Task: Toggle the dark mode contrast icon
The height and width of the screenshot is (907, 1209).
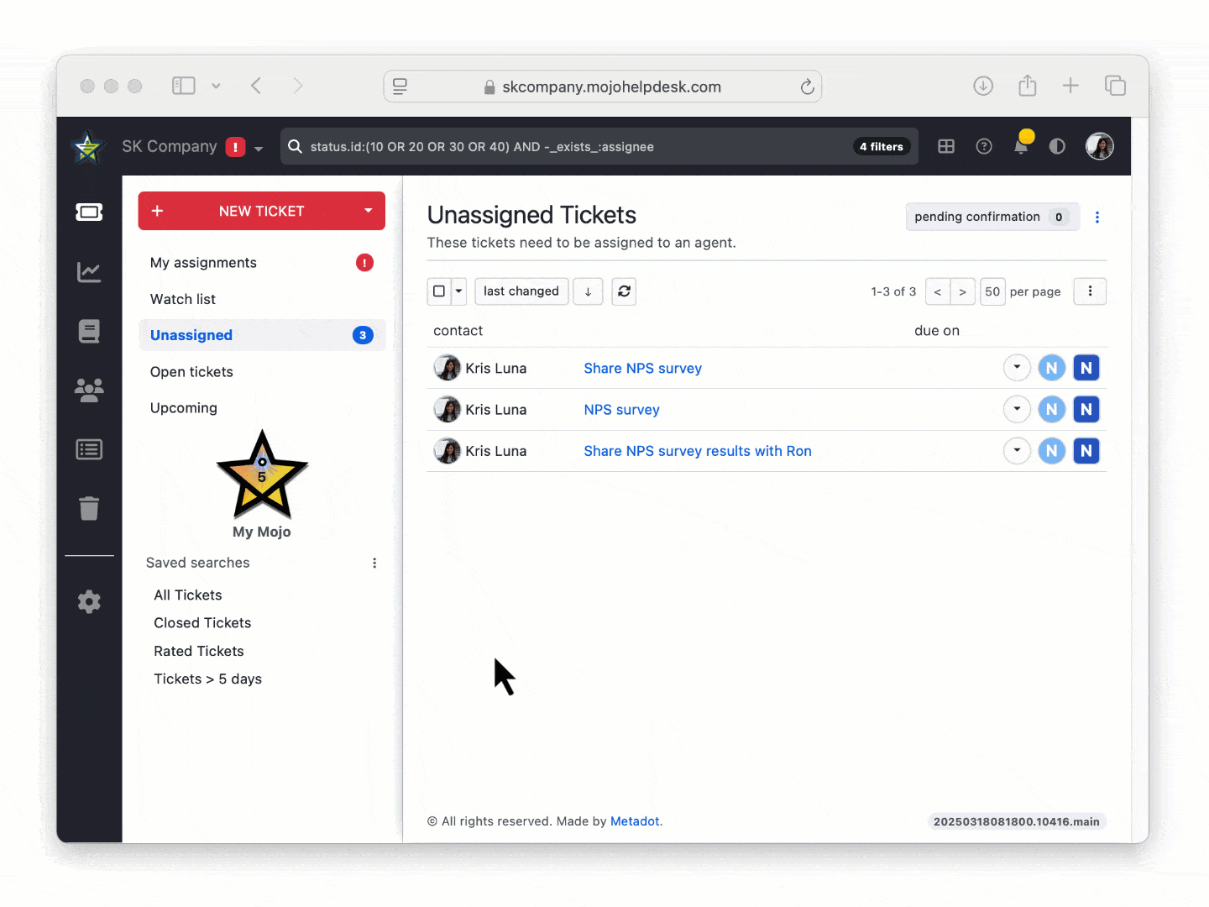Action: (x=1057, y=146)
